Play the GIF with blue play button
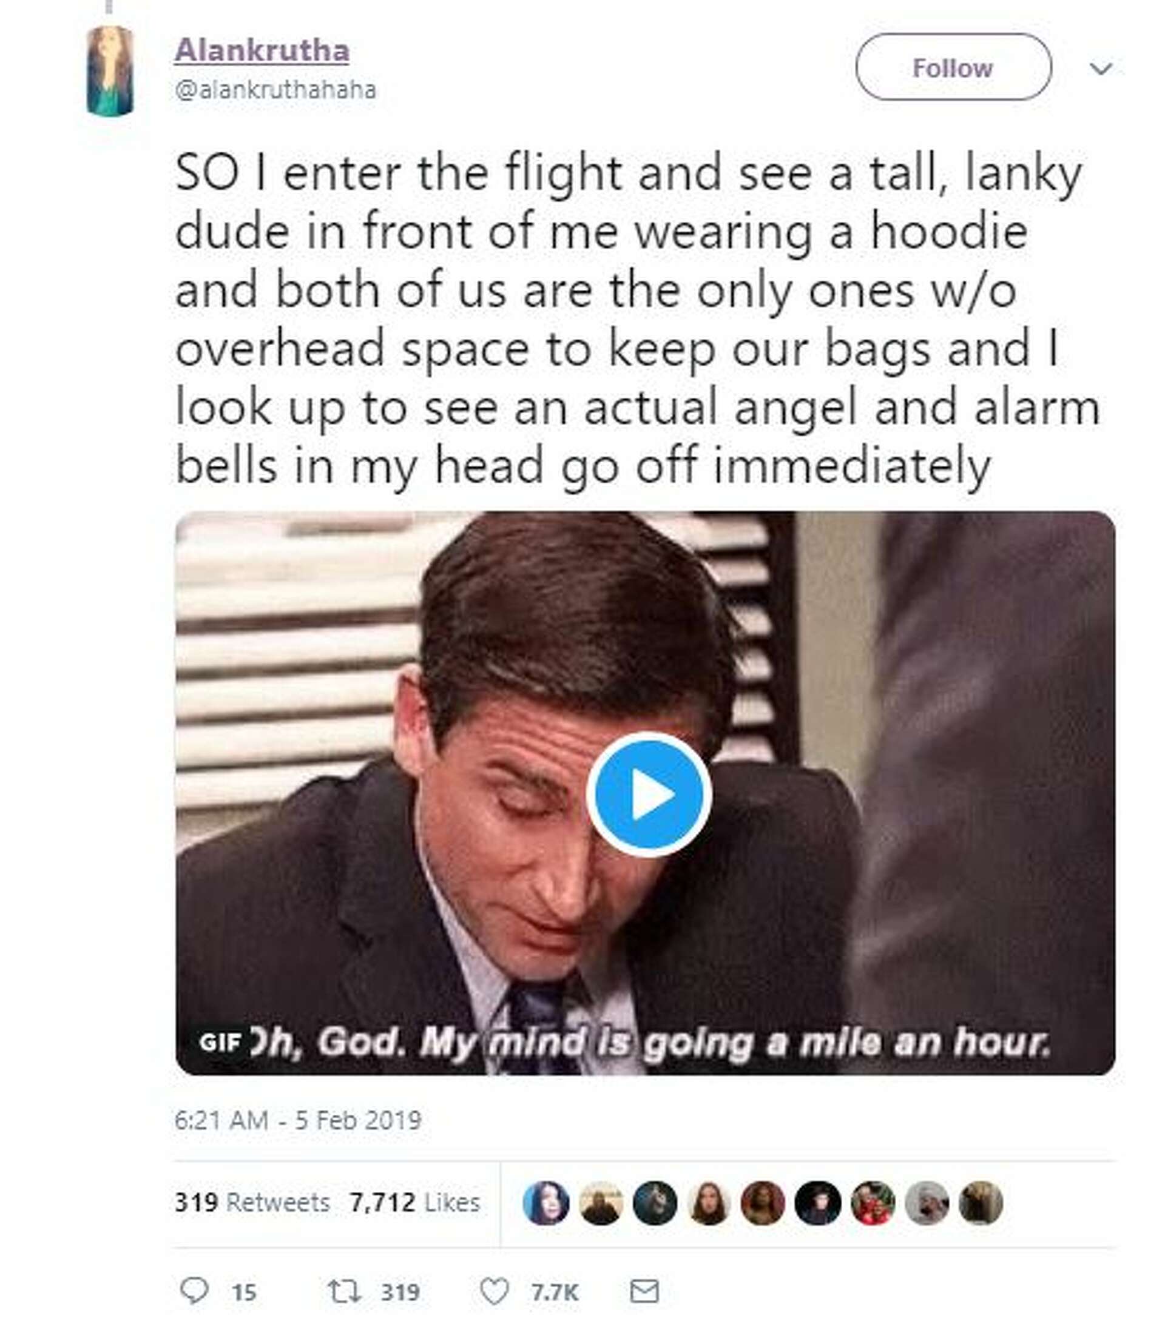The height and width of the screenshot is (1338, 1165). pyautogui.click(x=648, y=794)
